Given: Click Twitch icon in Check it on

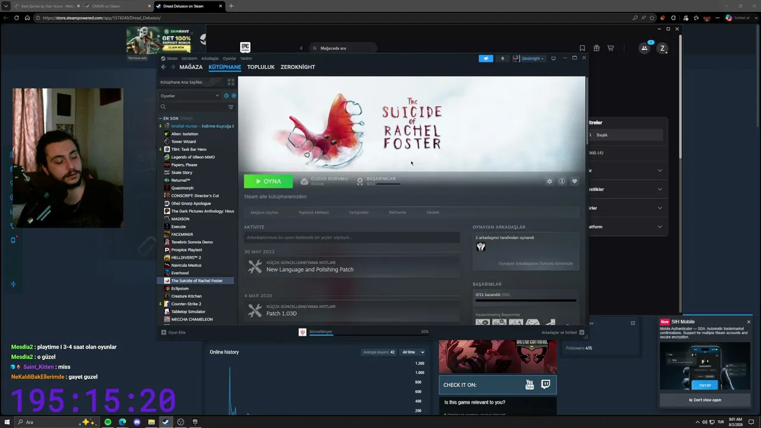Looking at the screenshot, I should pos(546,384).
